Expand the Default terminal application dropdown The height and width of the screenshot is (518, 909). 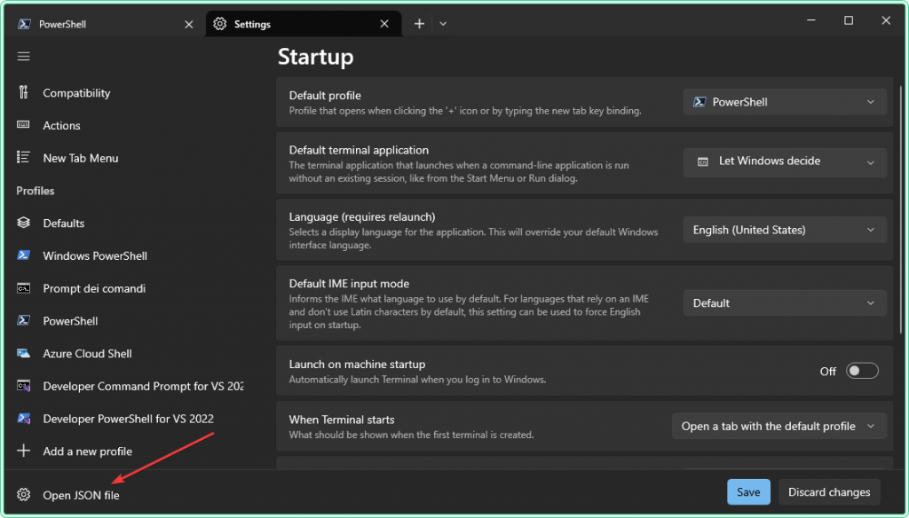tap(784, 162)
